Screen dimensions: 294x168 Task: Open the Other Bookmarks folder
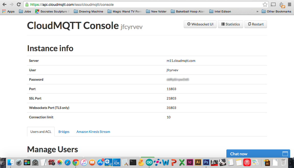click(276, 11)
